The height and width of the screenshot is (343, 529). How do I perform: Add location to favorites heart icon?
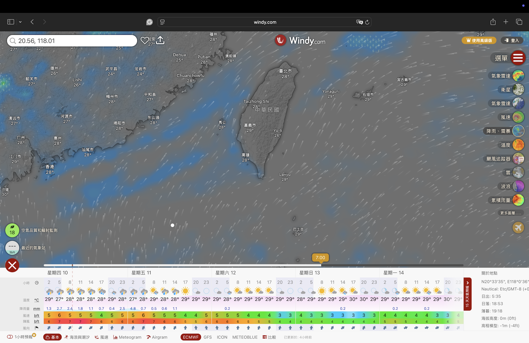pyautogui.click(x=144, y=40)
